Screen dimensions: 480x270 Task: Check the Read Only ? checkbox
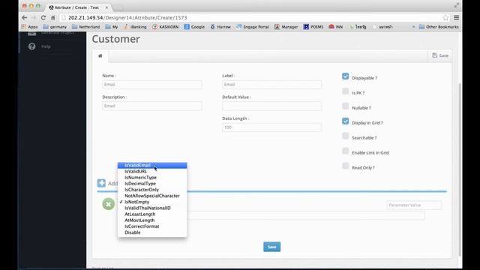tap(345, 166)
